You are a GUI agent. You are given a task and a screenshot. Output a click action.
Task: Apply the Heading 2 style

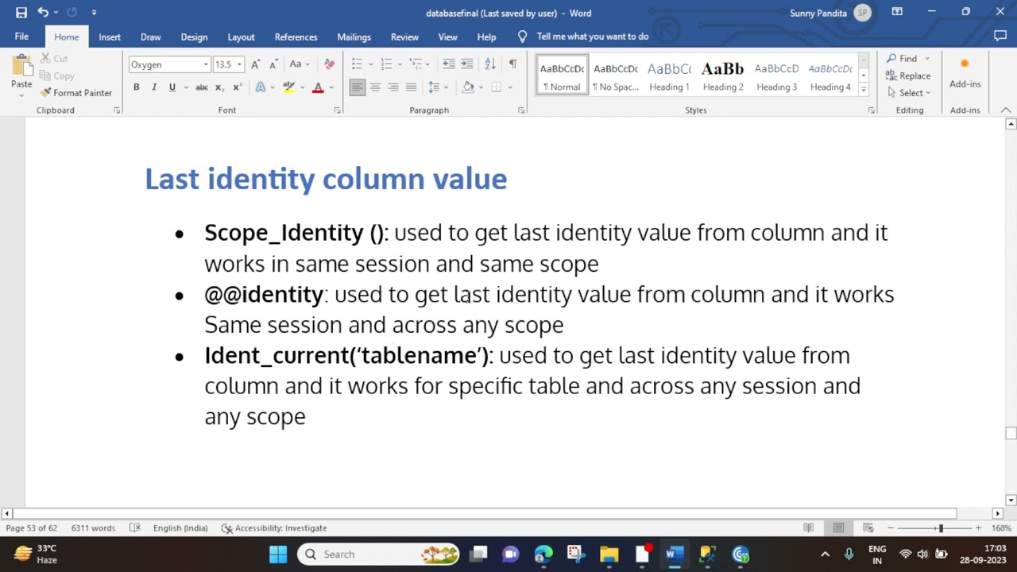[723, 75]
